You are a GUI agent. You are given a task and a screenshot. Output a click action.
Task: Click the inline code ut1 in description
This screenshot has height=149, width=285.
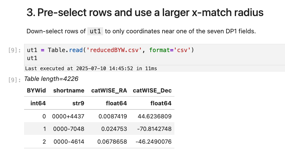(95, 31)
